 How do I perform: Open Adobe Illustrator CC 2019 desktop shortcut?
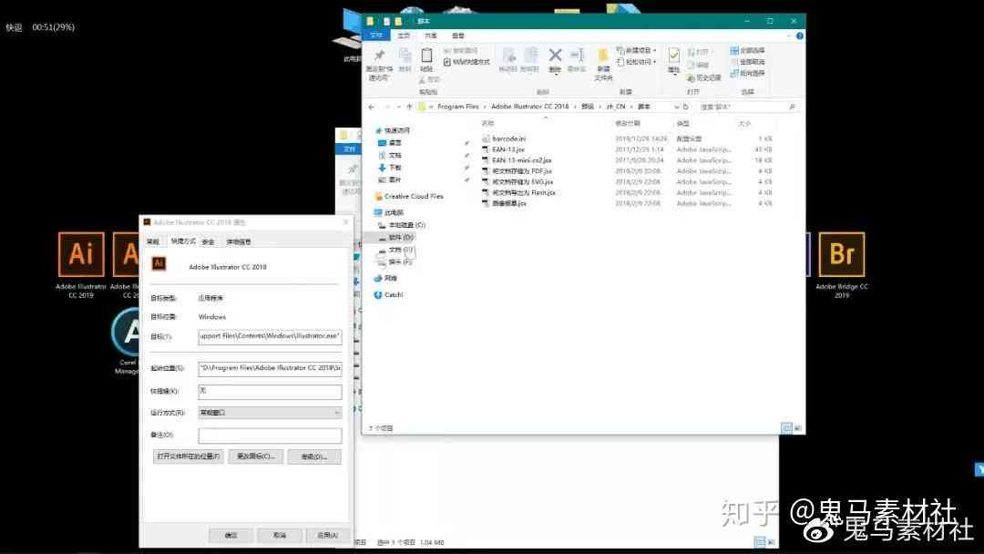[81, 265]
